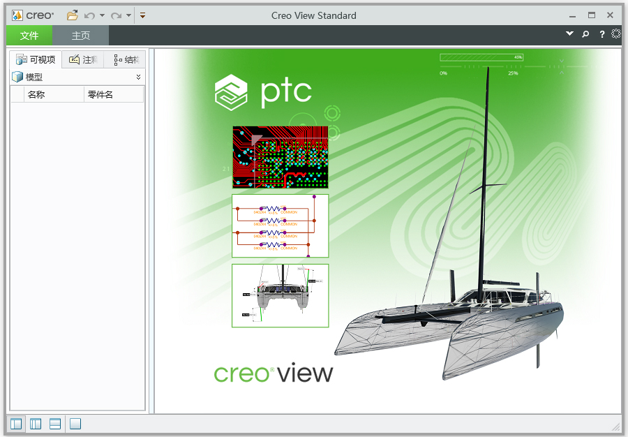Viewport: 628px width, 437px height.
Task: Open the 文件 file menu
Action: [29, 36]
